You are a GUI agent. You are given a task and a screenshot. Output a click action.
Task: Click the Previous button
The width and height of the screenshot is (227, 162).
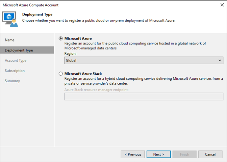coord(133,154)
